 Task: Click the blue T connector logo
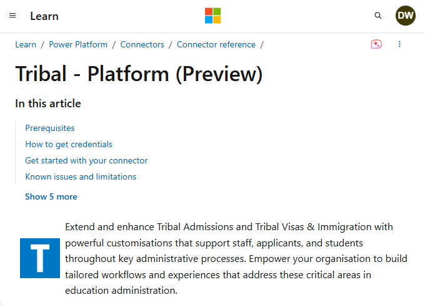(x=40, y=258)
